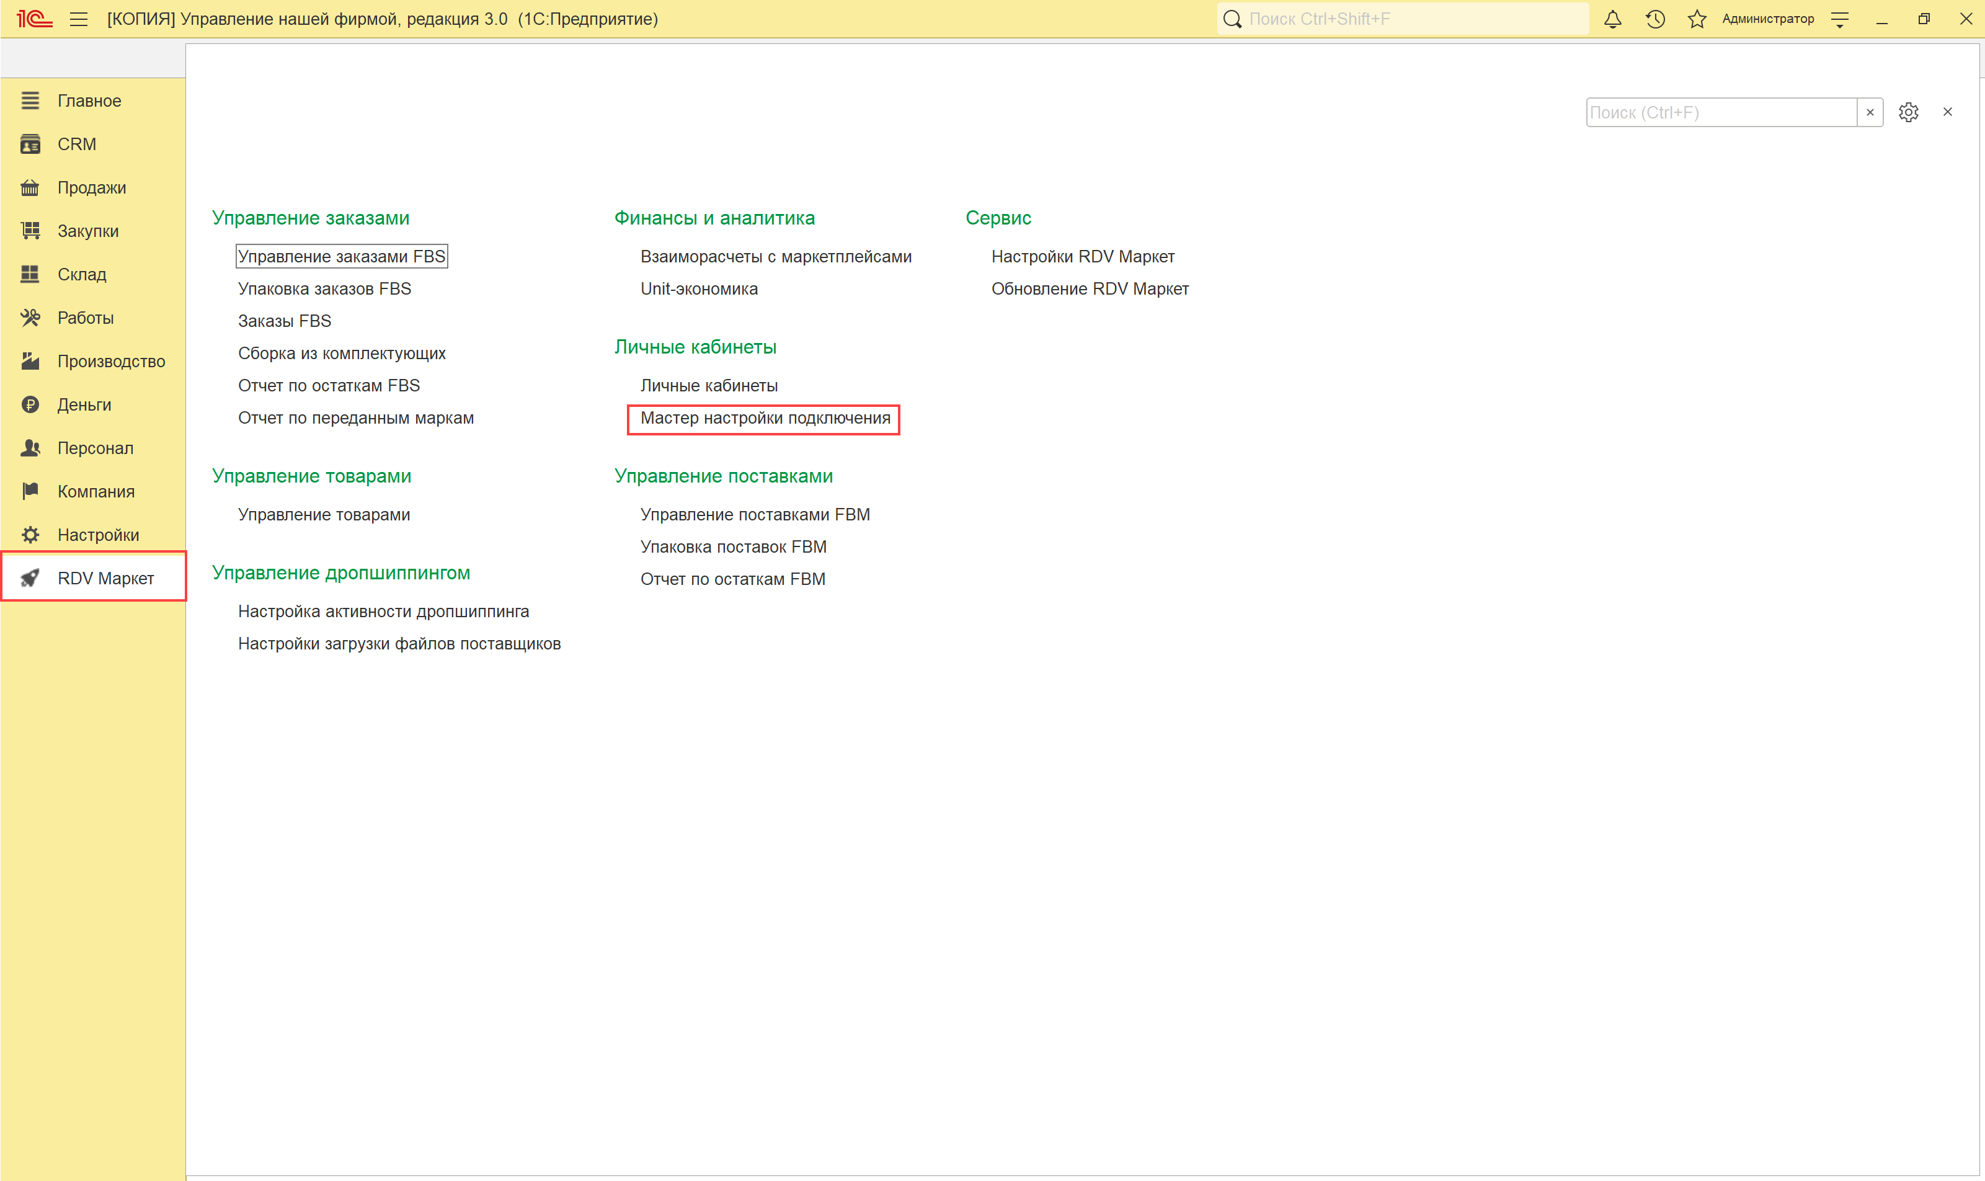
Task: Click the section search field (Ctrl+F)
Action: [x=1721, y=112]
